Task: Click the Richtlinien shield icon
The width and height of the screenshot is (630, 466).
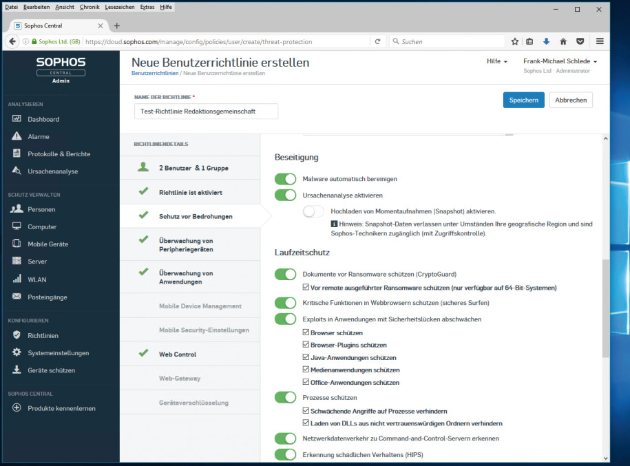Action: tap(17, 335)
